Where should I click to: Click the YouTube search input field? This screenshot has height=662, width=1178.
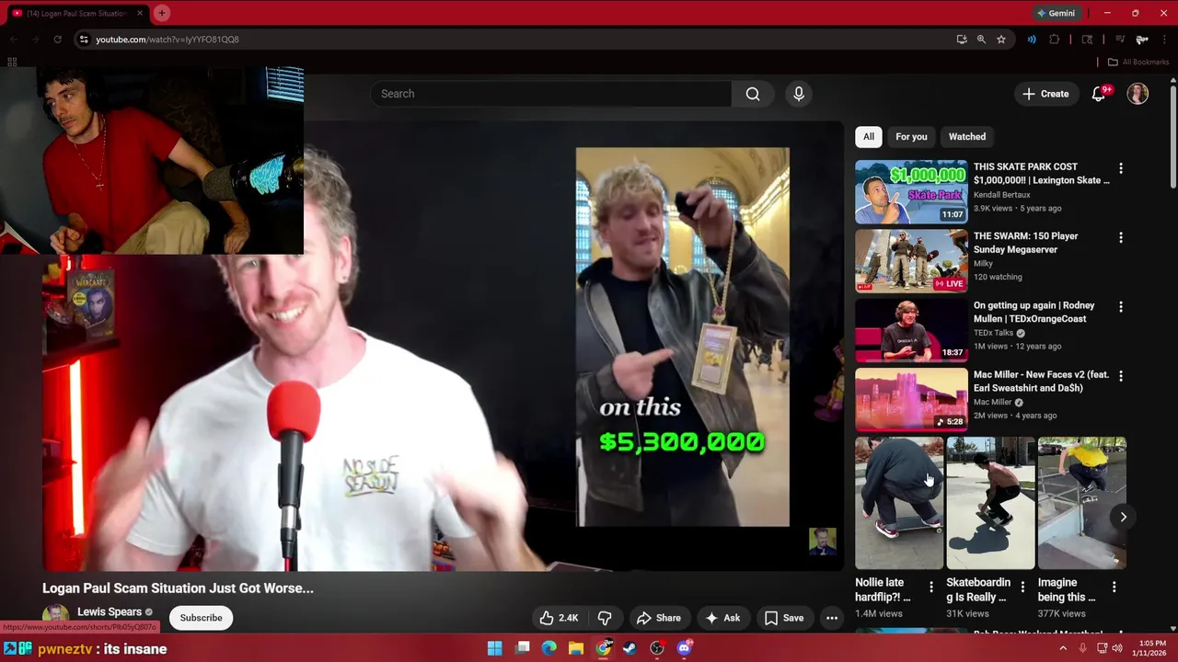(x=550, y=94)
